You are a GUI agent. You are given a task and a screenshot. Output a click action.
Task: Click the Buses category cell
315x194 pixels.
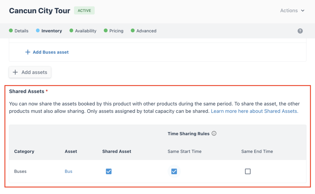[x=20, y=171]
